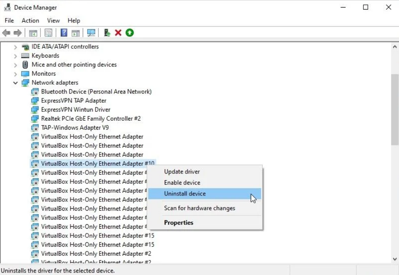Expand the IDE ATA/ATAPI controllers node

pos(15,46)
